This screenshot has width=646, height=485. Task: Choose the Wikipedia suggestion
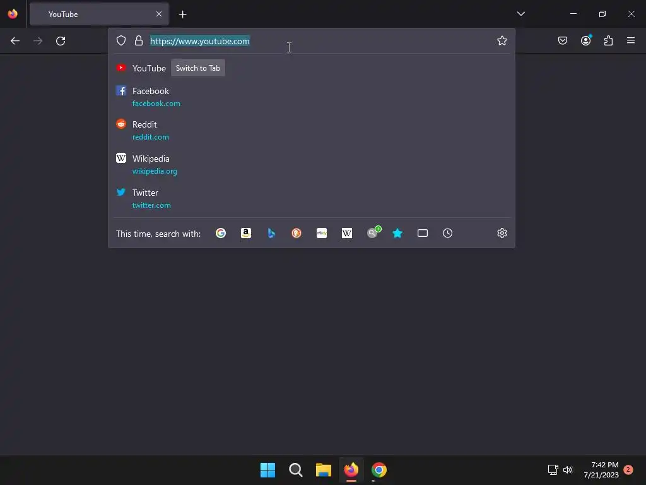[x=312, y=165]
